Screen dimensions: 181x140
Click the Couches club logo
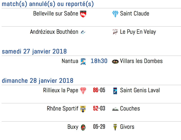point(115,109)
